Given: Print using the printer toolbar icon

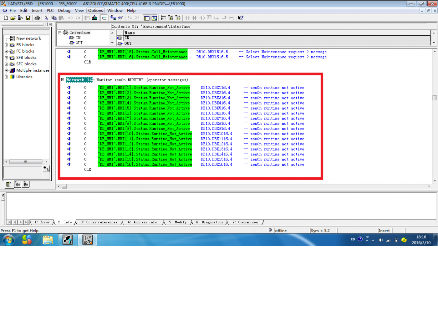Looking at the screenshot, I should pyautogui.click(x=37, y=18).
